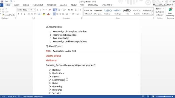This screenshot has height=98, width=175.
Task: Open the multilevel list dropdown
Action: point(64,10)
